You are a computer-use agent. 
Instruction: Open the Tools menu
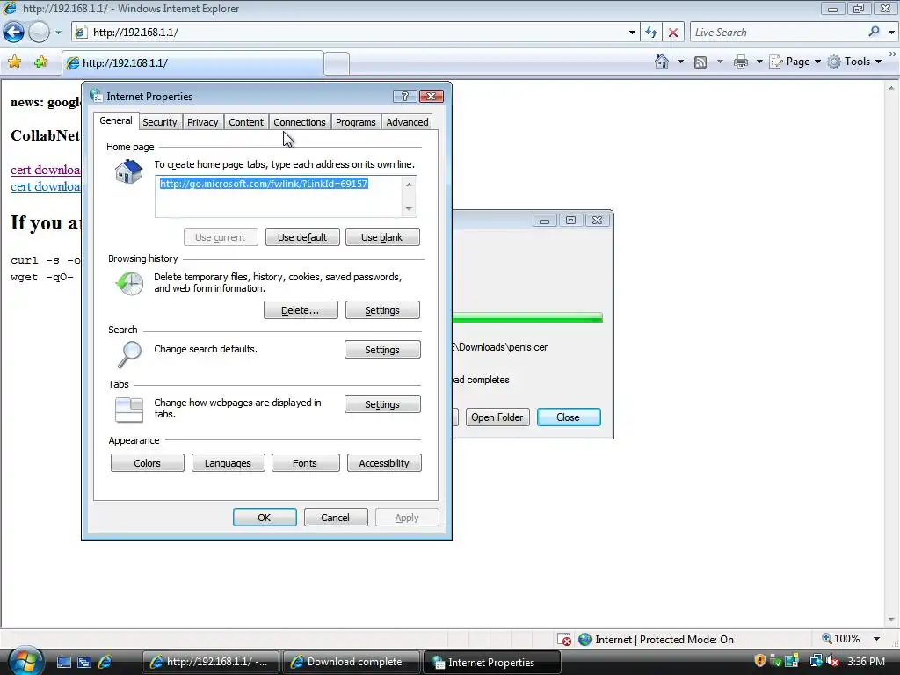click(x=854, y=62)
